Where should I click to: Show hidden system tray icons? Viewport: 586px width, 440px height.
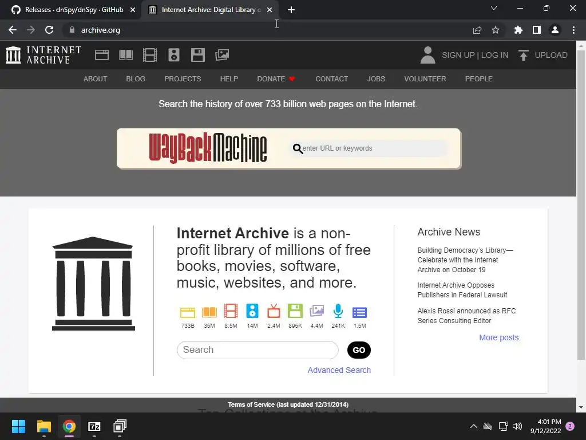tap(473, 426)
